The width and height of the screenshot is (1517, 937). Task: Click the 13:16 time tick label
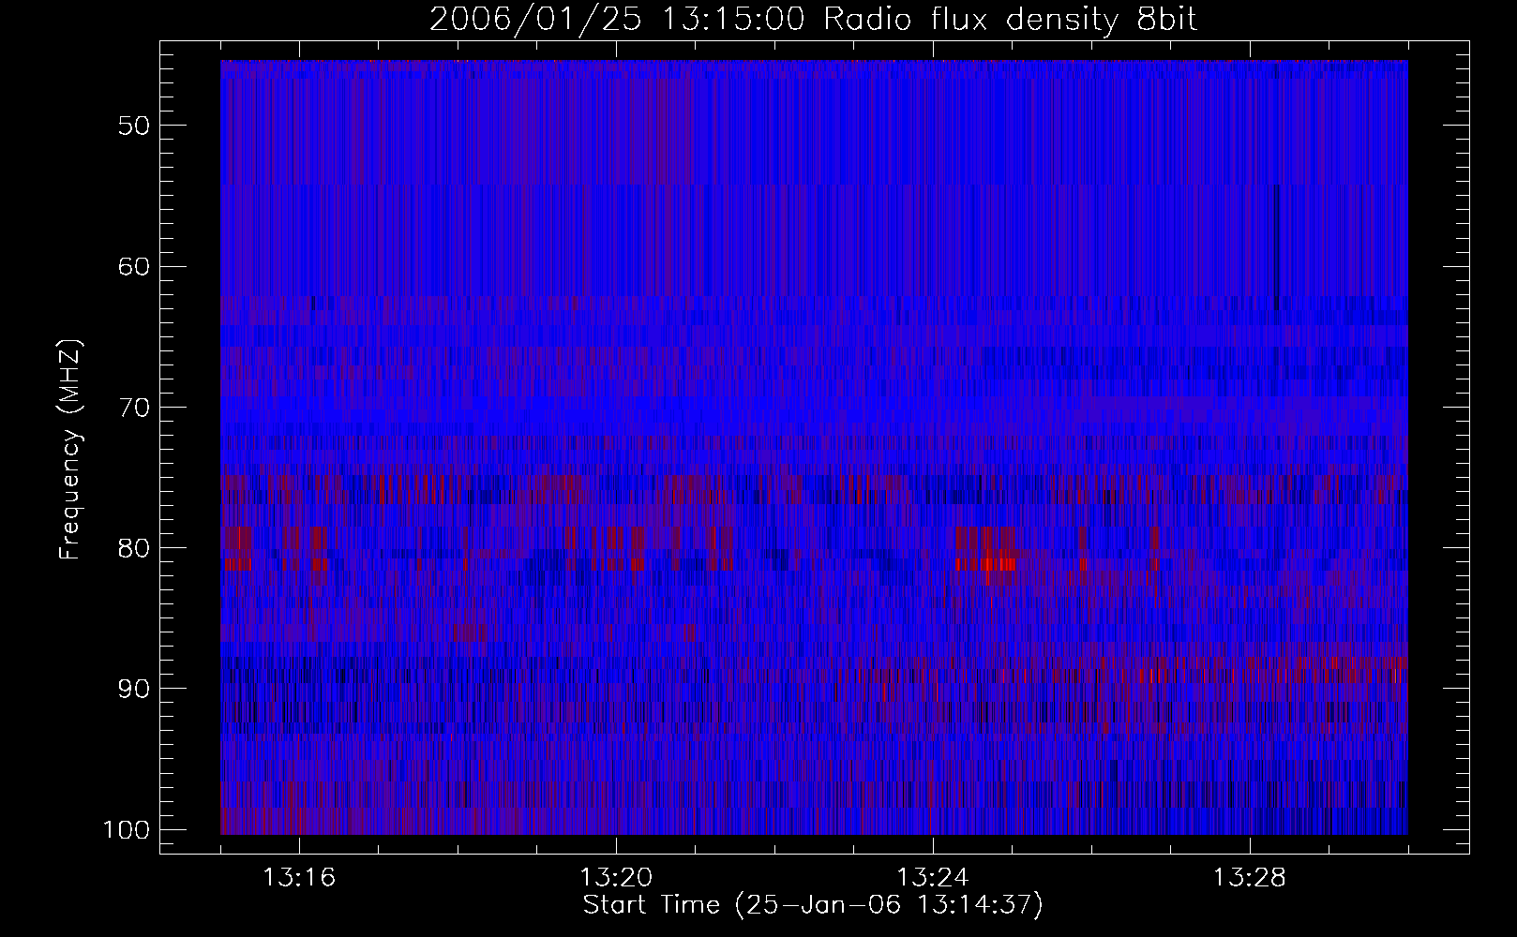tap(300, 878)
